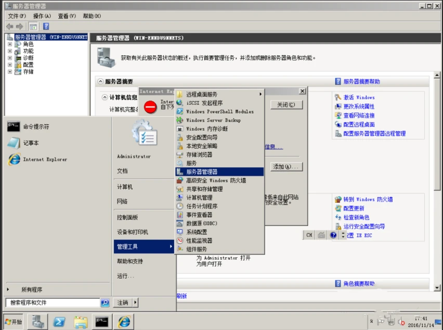Expand the 角色 (Roles) tree node

(11, 44)
